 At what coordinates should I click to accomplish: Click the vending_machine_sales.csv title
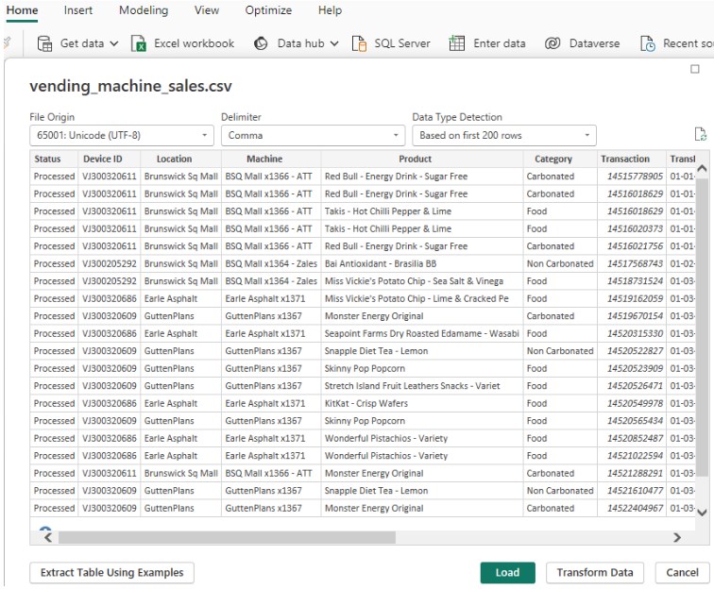130,86
